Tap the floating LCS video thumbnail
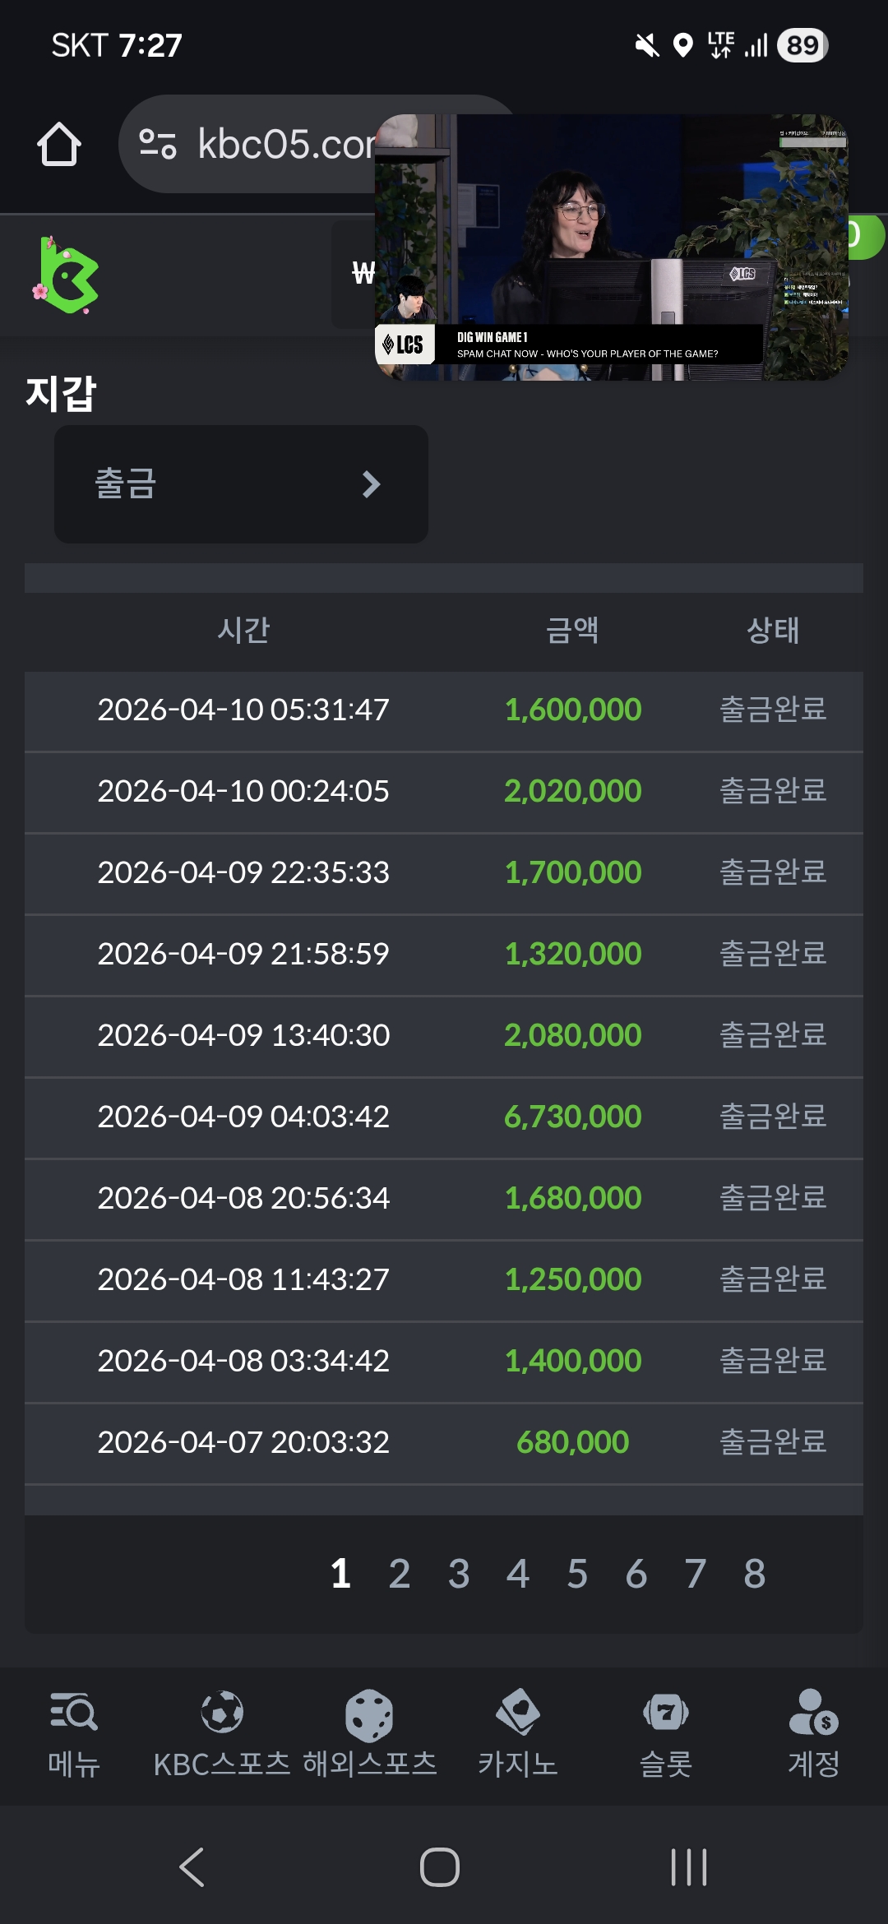The height and width of the screenshot is (1924, 888). coord(611,247)
